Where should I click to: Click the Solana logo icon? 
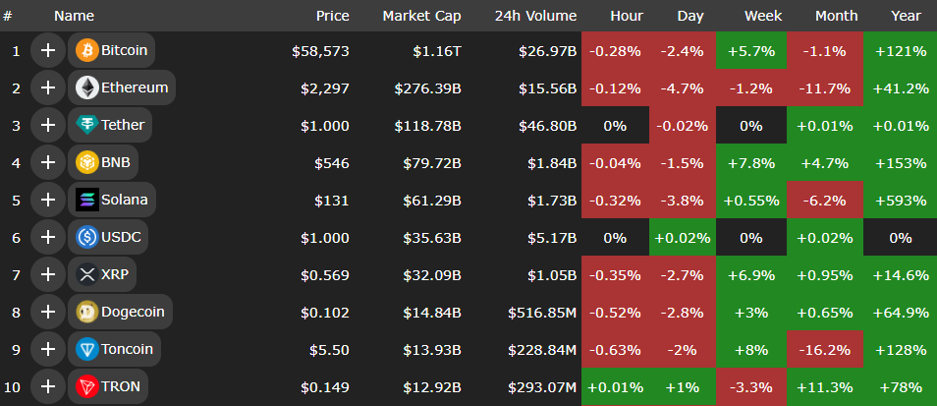coord(86,200)
